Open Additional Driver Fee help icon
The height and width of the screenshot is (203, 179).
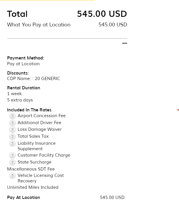12,123
